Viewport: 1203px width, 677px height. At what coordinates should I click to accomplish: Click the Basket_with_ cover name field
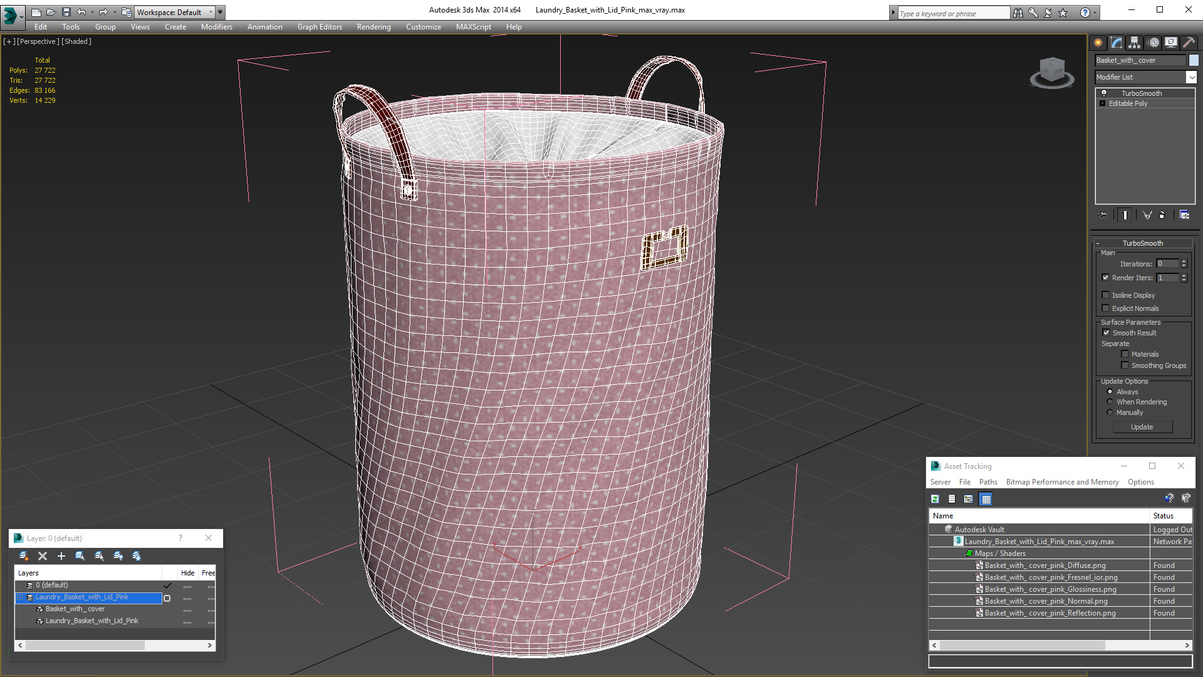1140,60
